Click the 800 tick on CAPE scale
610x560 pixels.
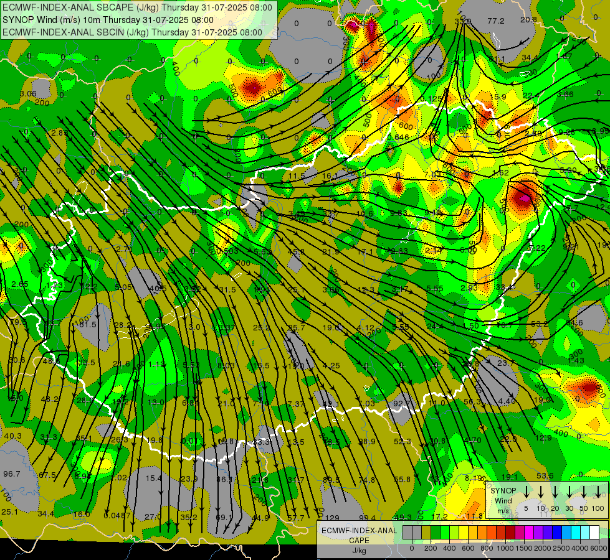click(x=487, y=548)
